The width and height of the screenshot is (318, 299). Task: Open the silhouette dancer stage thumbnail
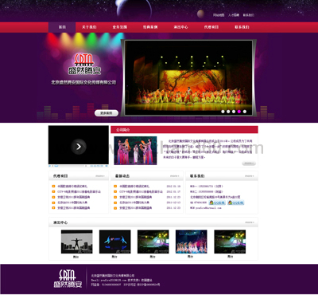pyautogui.click(x=77, y=242)
